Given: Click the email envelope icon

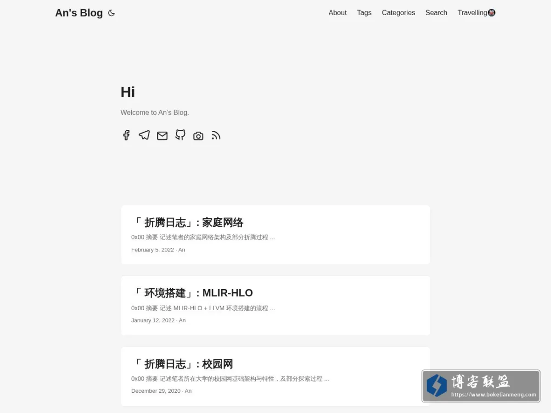Looking at the screenshot, I should point(162,135).
